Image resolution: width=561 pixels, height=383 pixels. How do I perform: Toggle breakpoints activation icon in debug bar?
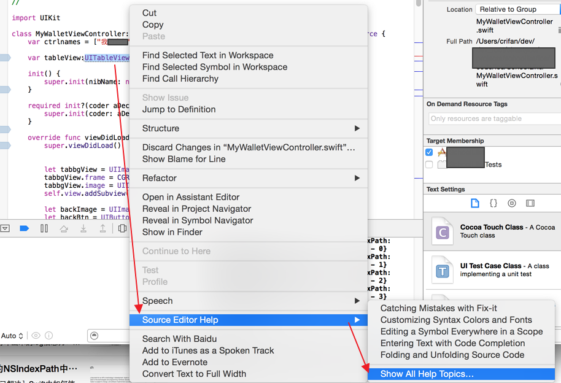point(25,228)
